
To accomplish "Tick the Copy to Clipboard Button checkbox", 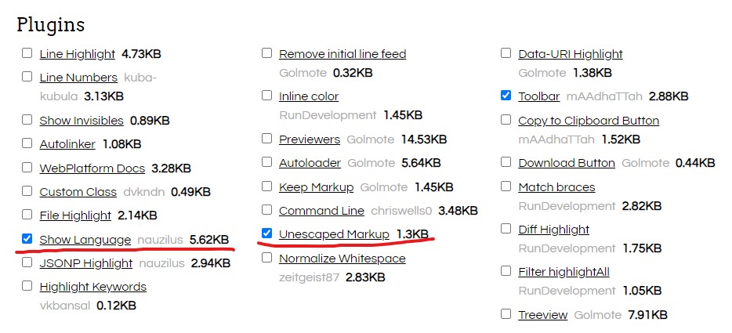I will point(506,120).
